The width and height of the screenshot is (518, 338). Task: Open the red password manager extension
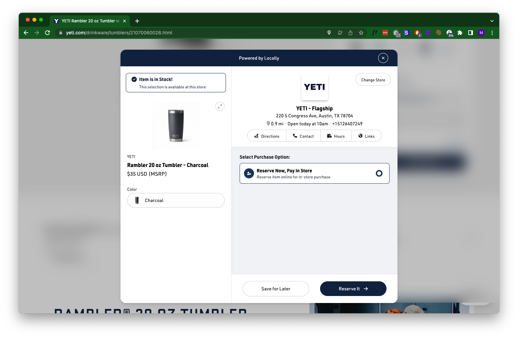pos(385,33)
